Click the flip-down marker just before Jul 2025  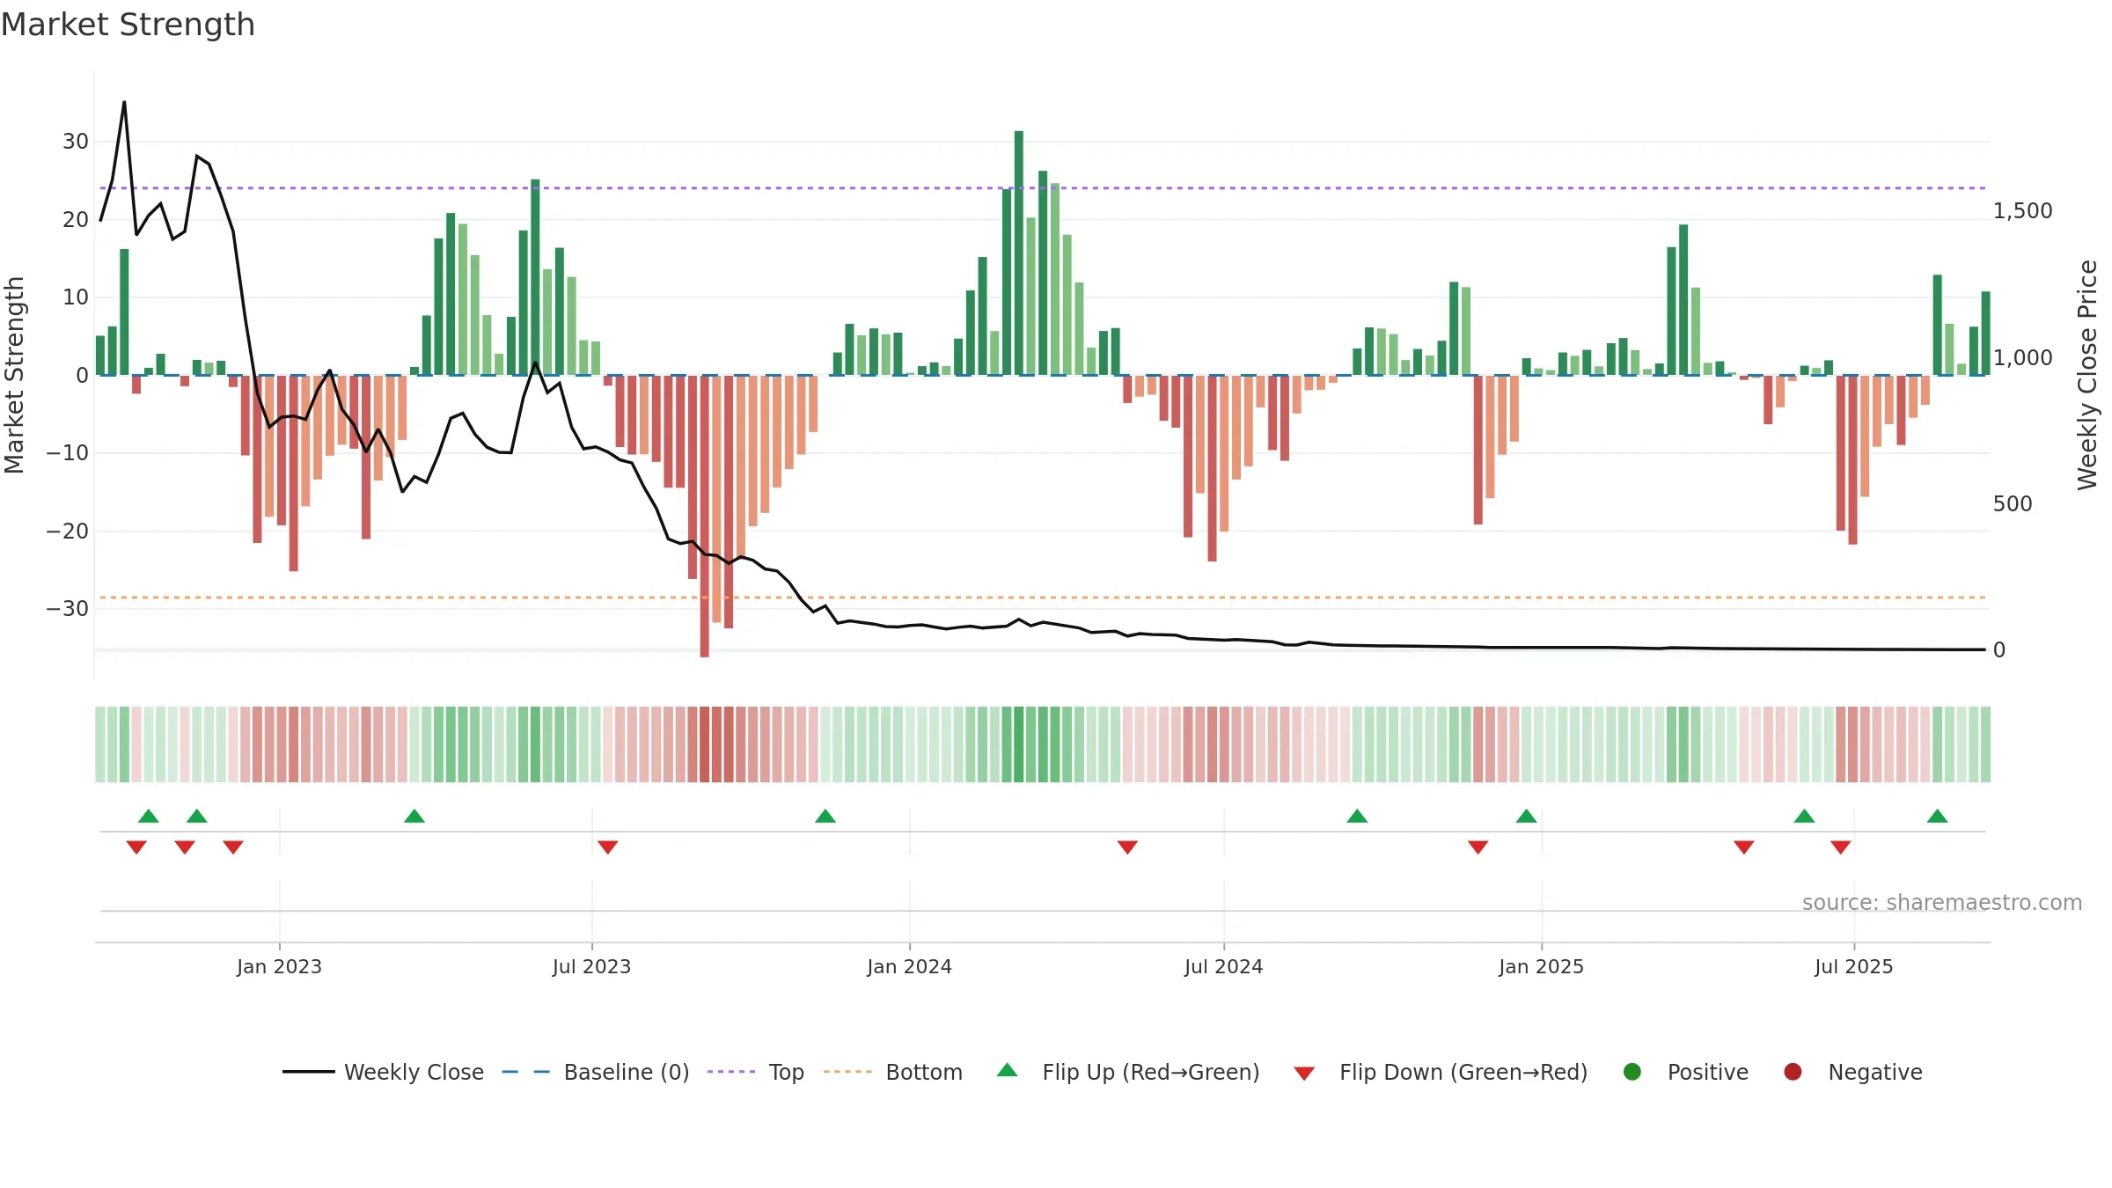pyautogui.click(x=1841, y=847)
